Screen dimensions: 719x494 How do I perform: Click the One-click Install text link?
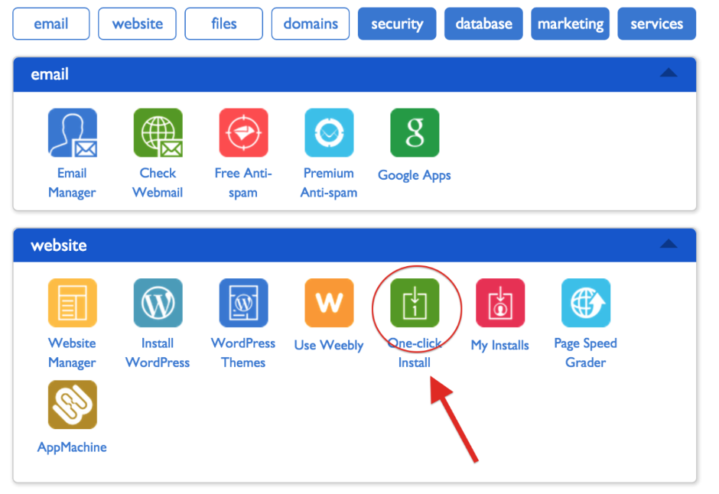(x=415, y=353)
